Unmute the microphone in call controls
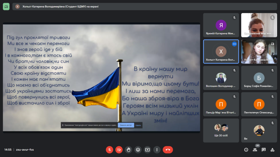 (109, 150)
